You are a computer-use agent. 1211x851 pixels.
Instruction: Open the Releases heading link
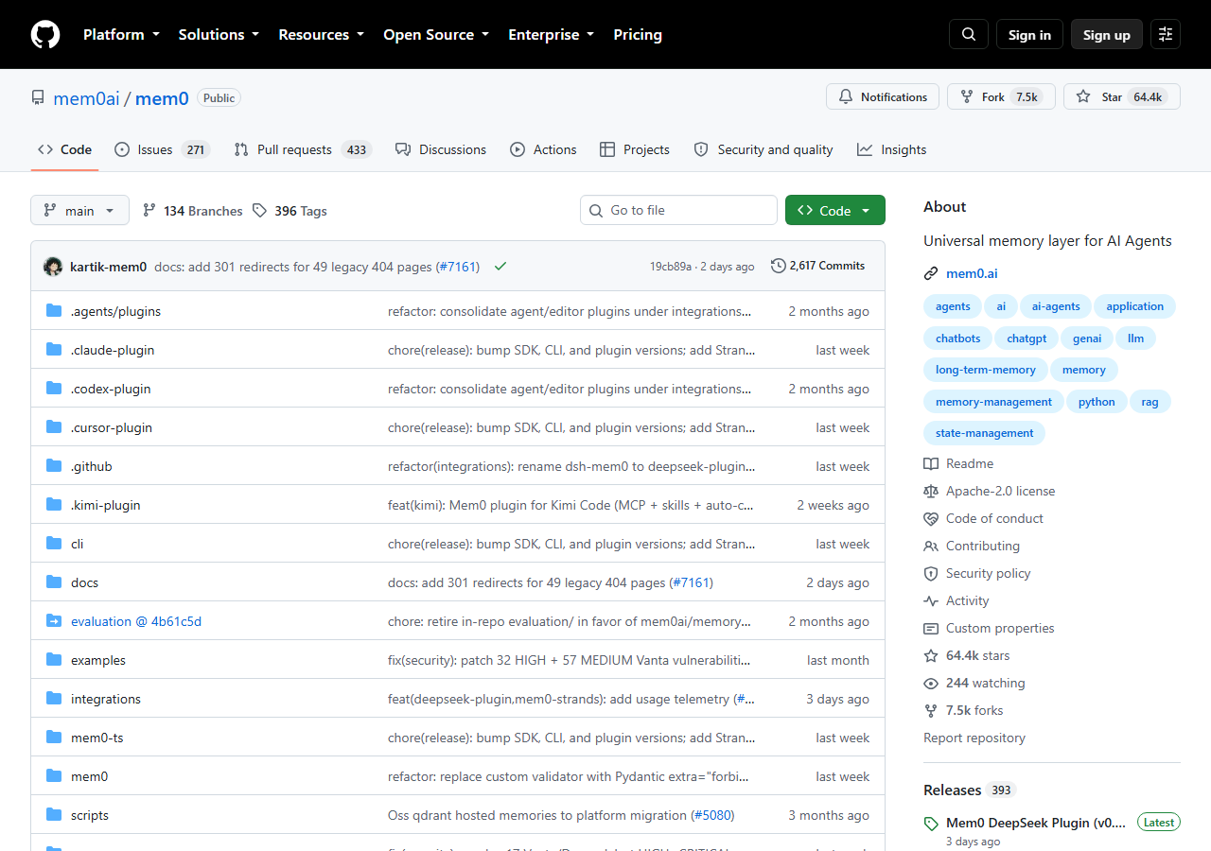(953, 790)
